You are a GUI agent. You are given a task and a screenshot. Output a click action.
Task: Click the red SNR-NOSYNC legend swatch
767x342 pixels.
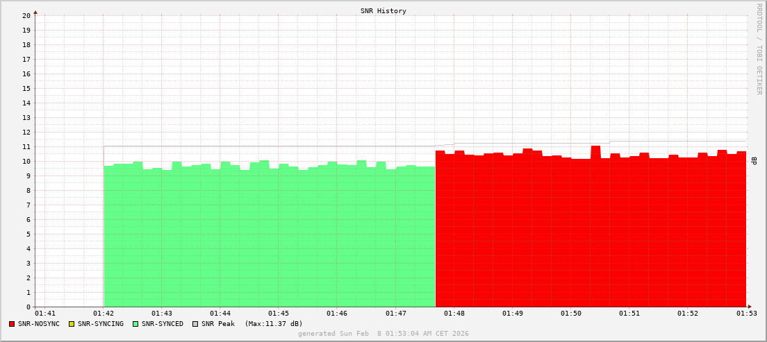click(x=12, y=324)
